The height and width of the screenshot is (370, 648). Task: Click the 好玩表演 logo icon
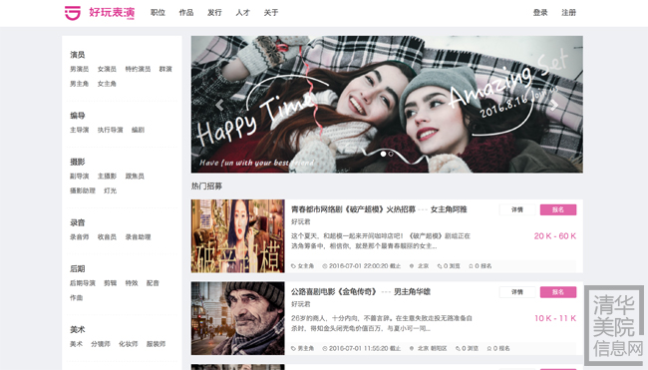coord(73,13)
